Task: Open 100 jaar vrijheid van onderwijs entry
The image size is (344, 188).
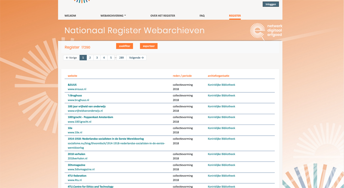Action: coord(87,106)
